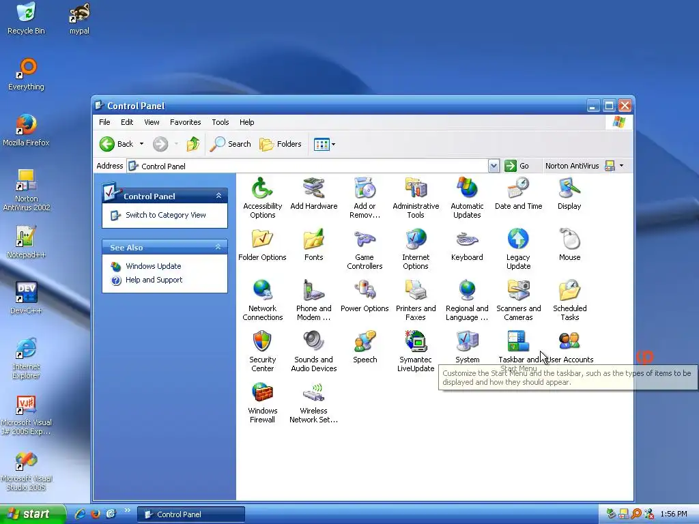Select Sounds and Audio Devices icon
The image size is (699, 524).
click(x=314, y=342)
